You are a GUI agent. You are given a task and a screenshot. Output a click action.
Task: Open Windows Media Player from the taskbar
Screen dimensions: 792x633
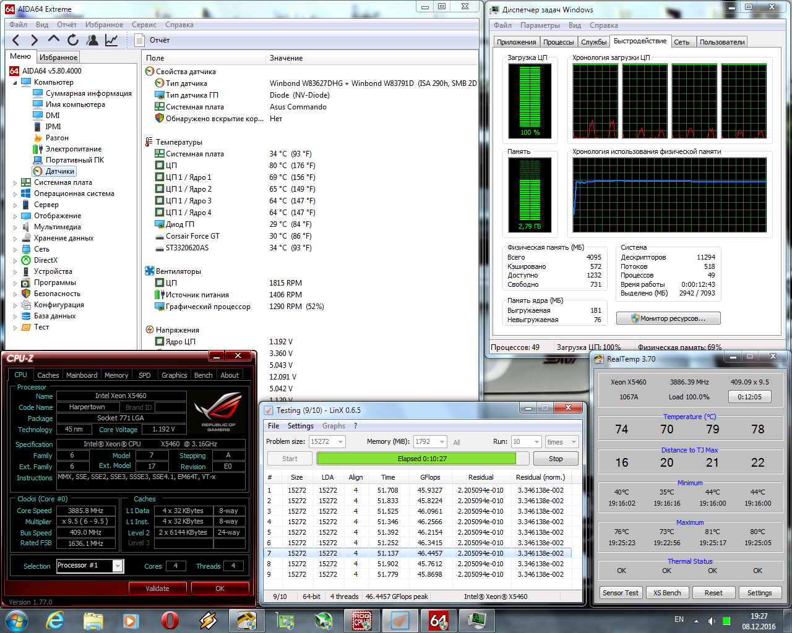131,620
